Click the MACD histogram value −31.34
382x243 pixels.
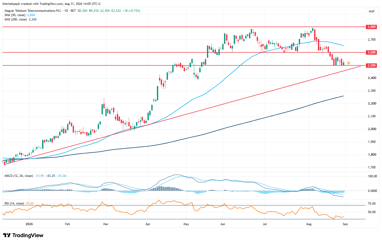(61, 176)
